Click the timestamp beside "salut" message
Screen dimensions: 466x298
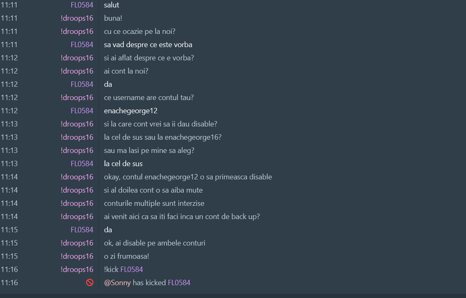[x=9, y=5]
